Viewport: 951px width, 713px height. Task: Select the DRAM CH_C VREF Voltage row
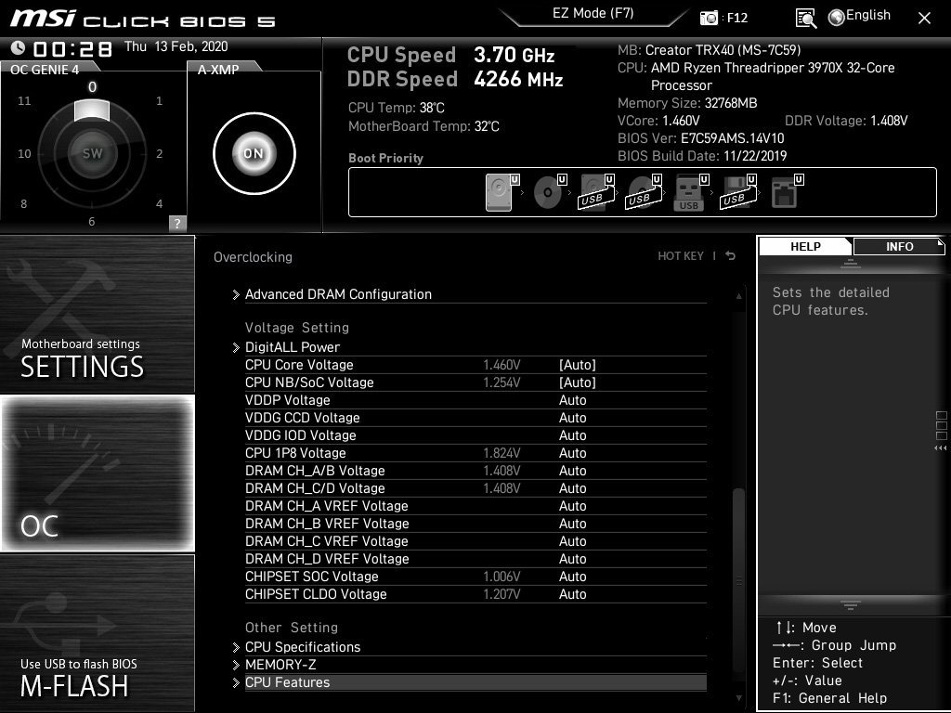click(475, 541)
